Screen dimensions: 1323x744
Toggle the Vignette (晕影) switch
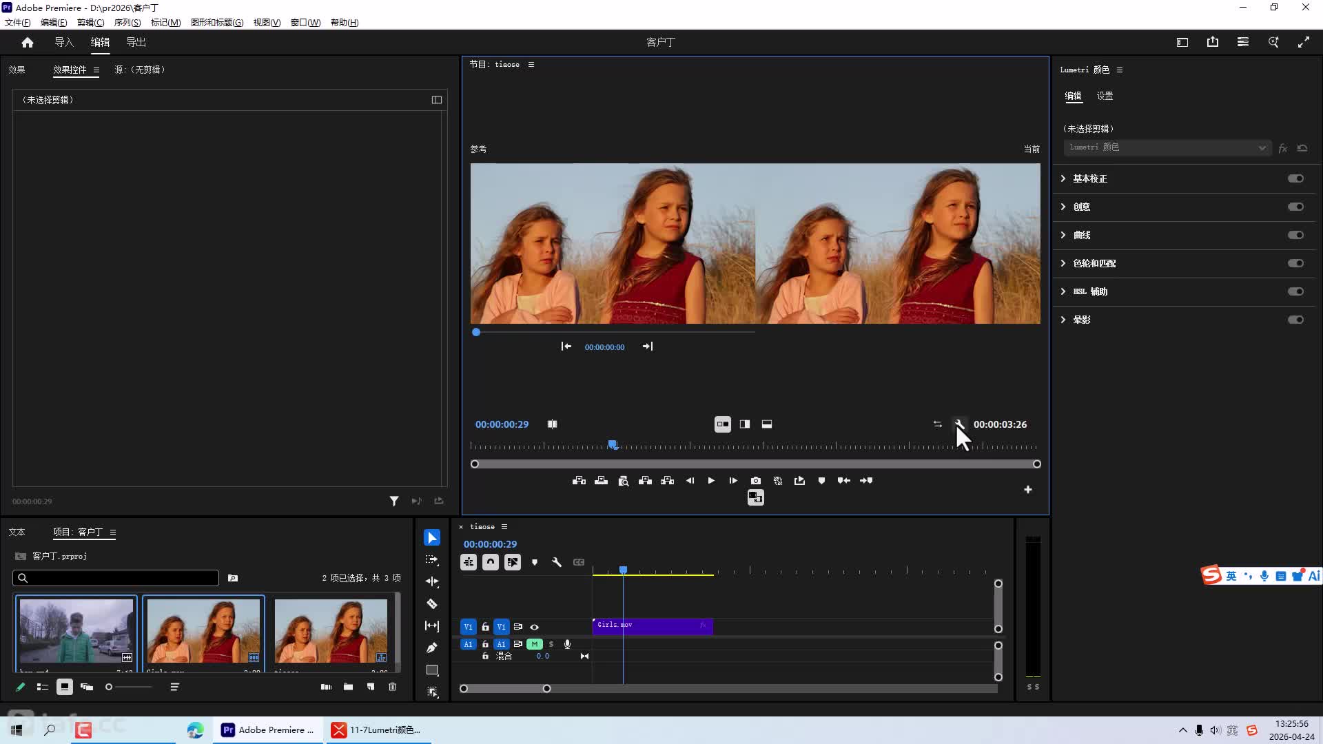1295,320
